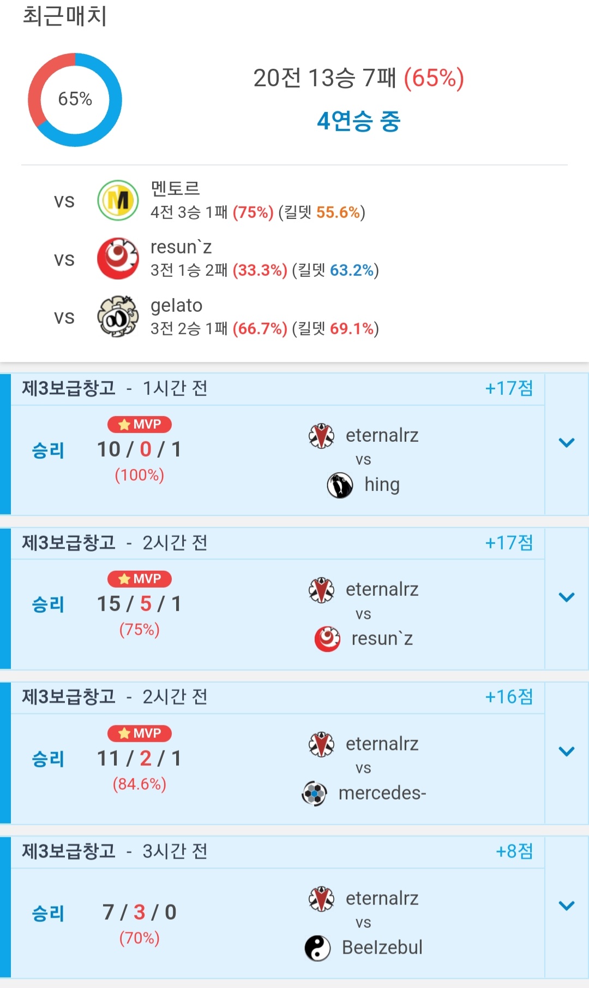Expand the 15/5/1 match against resun`z
The height and width of the screenshot is (988, 589).
(567, 597)
